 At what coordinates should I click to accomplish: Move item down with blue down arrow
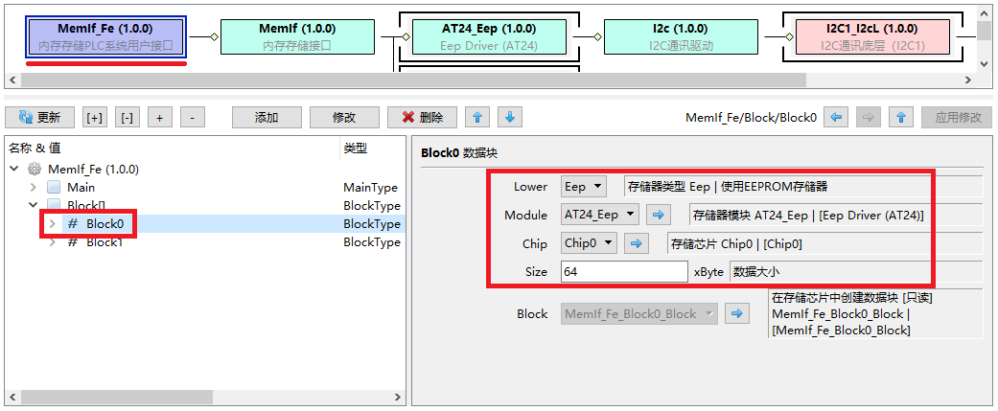[x=510, y=117]
